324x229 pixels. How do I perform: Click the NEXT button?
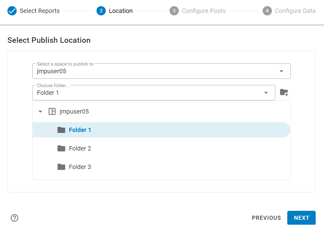(x=301, y=218)
